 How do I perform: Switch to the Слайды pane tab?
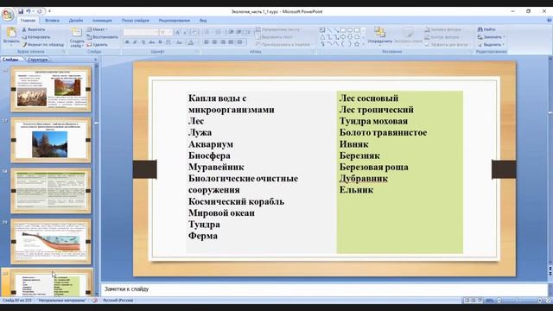point(11,60)
